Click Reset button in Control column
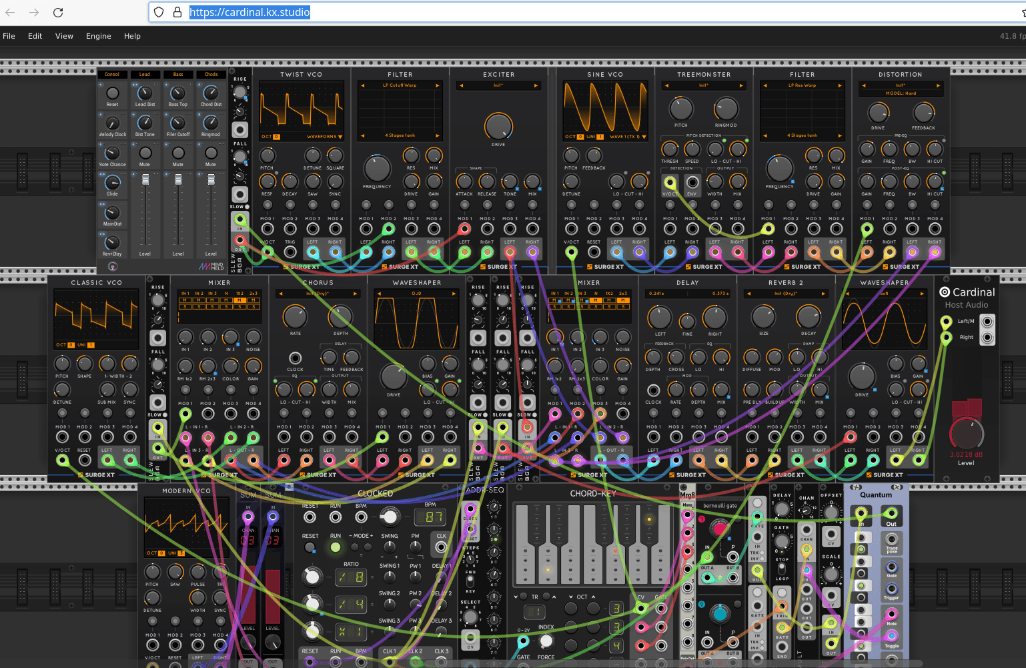 tap(112, 93)
